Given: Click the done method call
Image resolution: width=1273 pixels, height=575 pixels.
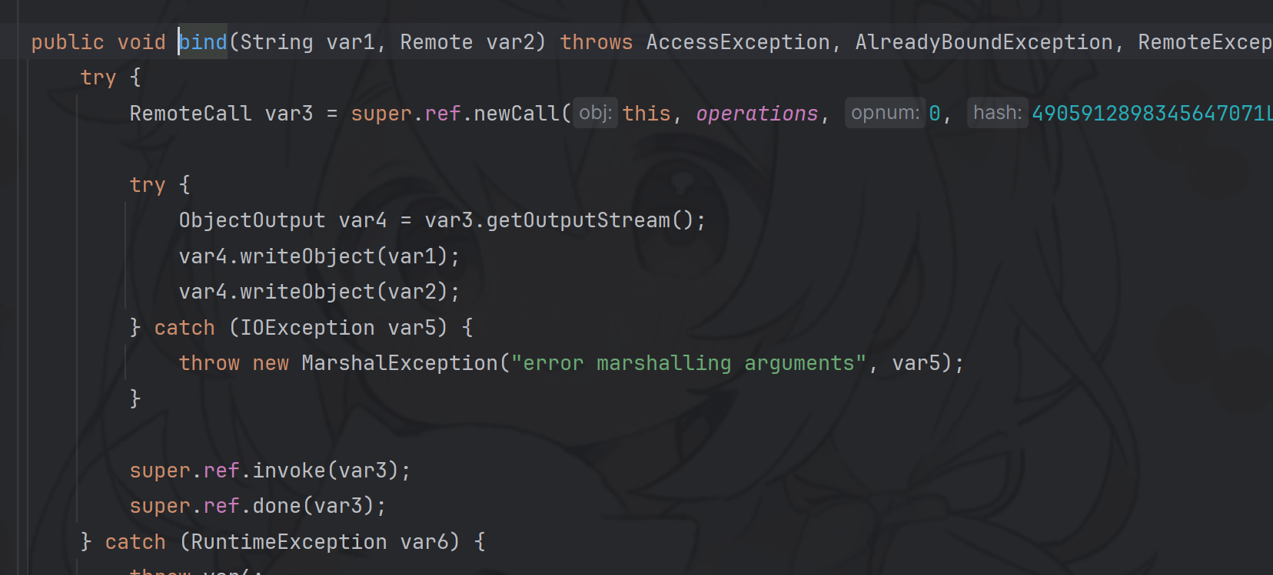Looking at the screenshot, I should coord(276,506).
